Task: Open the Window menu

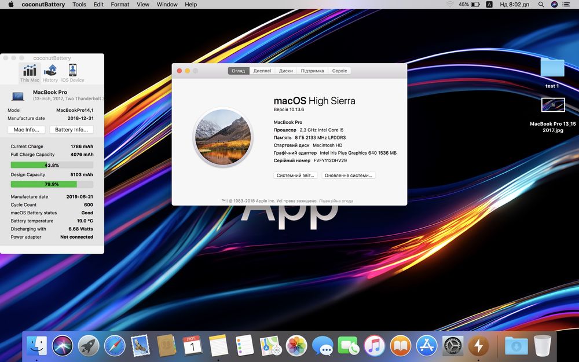Action: tap(167, 5)
